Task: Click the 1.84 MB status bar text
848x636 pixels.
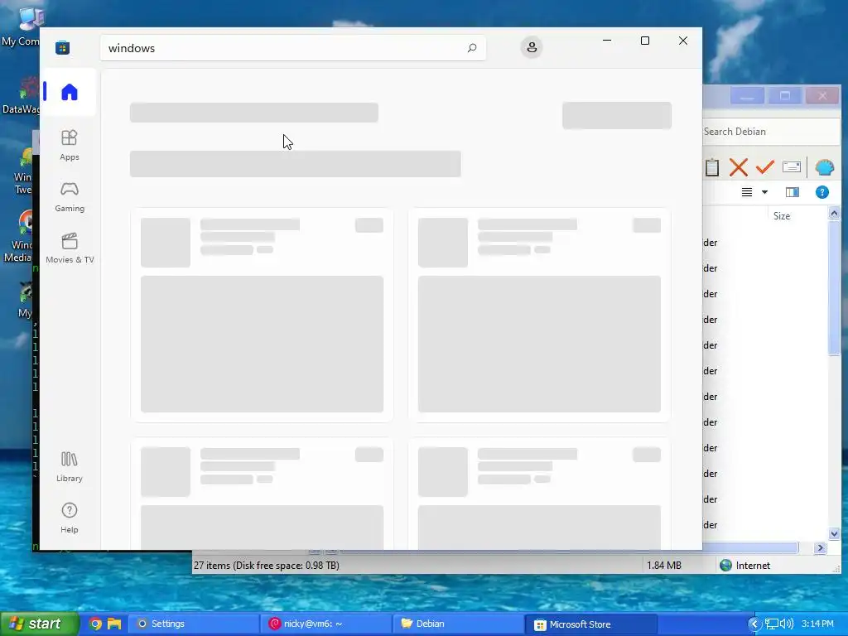Action: [663, 565]
